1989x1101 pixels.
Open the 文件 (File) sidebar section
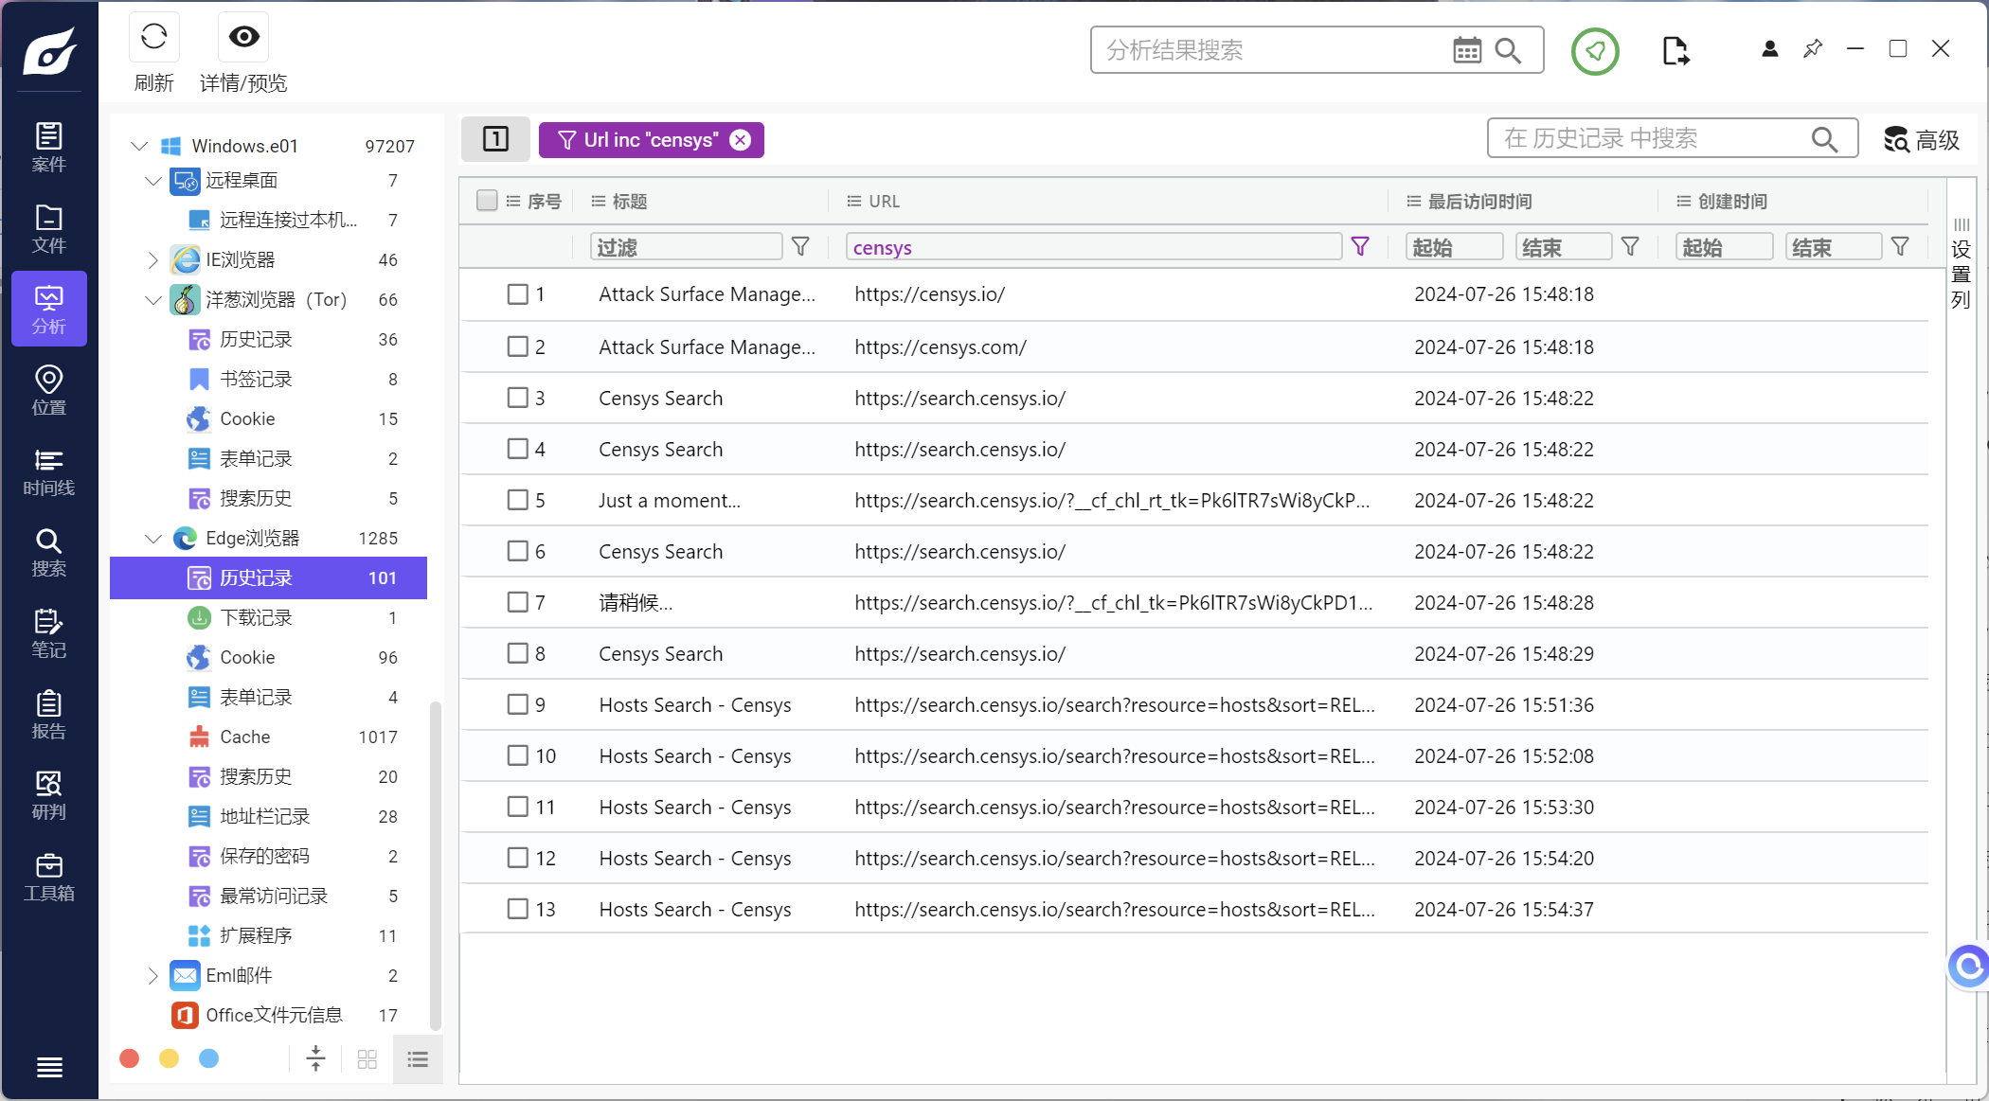coord(49,229)
